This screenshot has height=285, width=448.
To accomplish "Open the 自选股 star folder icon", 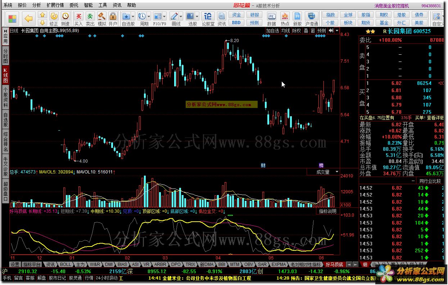I will 126,16.
